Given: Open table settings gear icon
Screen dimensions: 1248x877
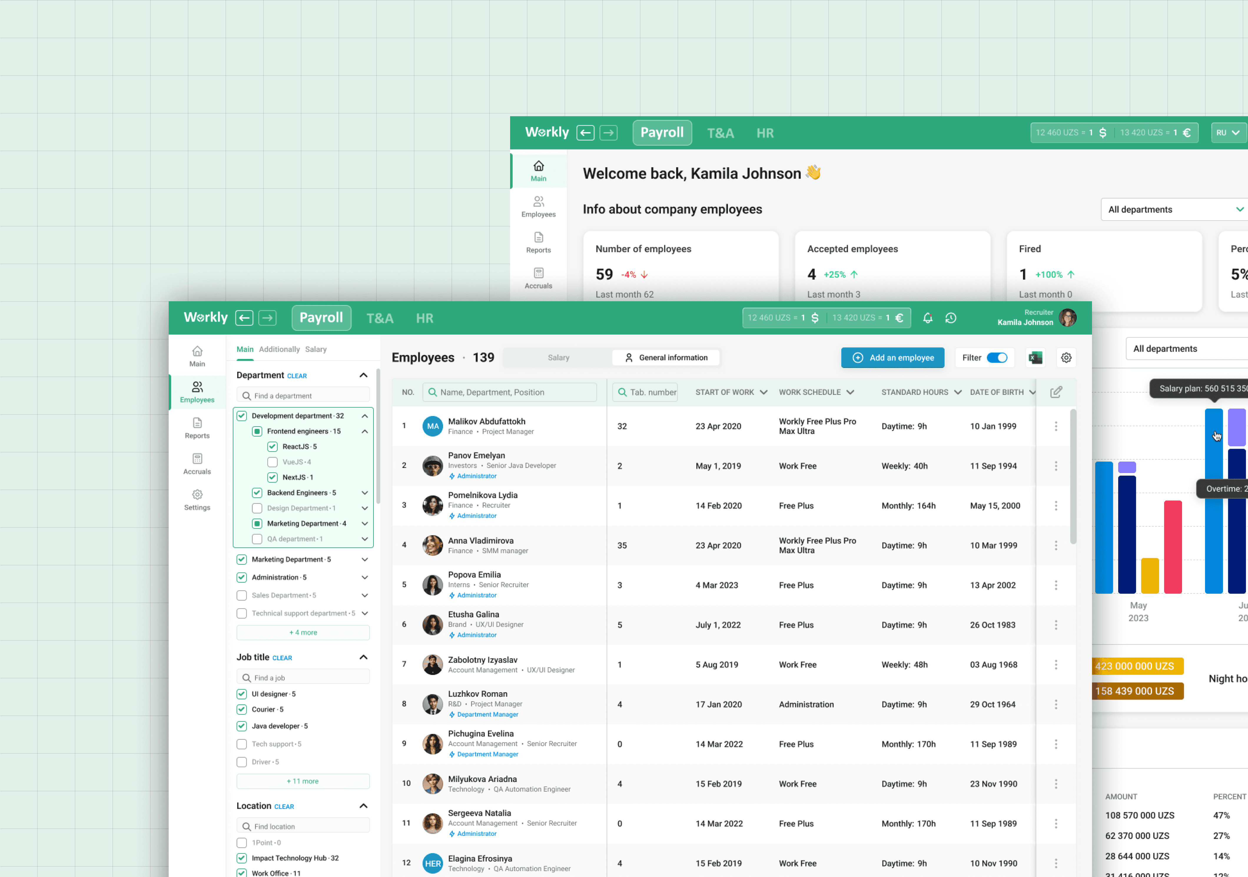Looking at the screenshot, I should [x=1066, y=357].
